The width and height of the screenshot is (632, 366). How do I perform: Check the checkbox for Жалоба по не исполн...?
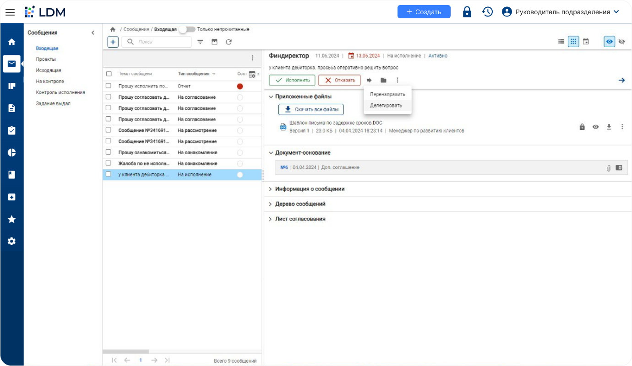(109, 163)
